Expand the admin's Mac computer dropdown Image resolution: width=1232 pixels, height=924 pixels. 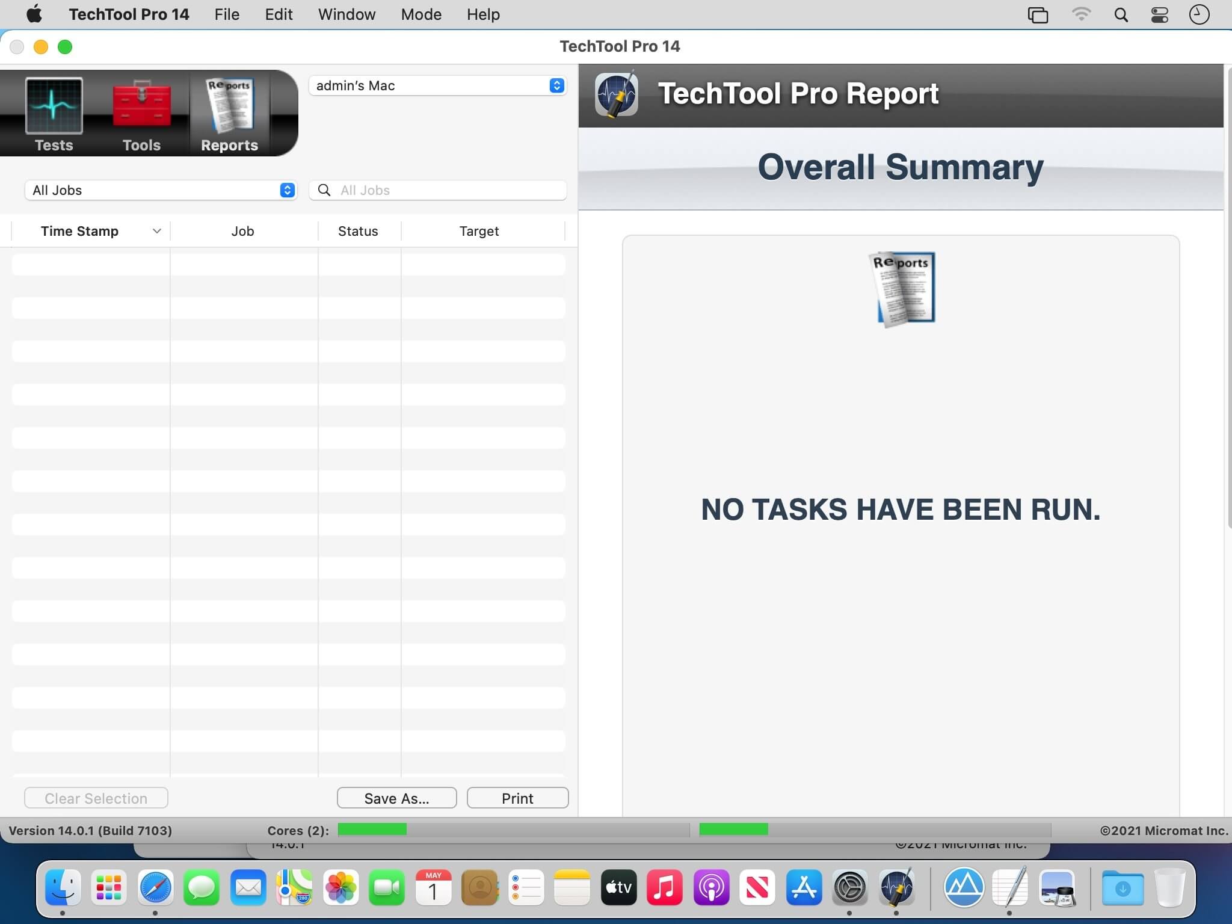pos(437,85)
